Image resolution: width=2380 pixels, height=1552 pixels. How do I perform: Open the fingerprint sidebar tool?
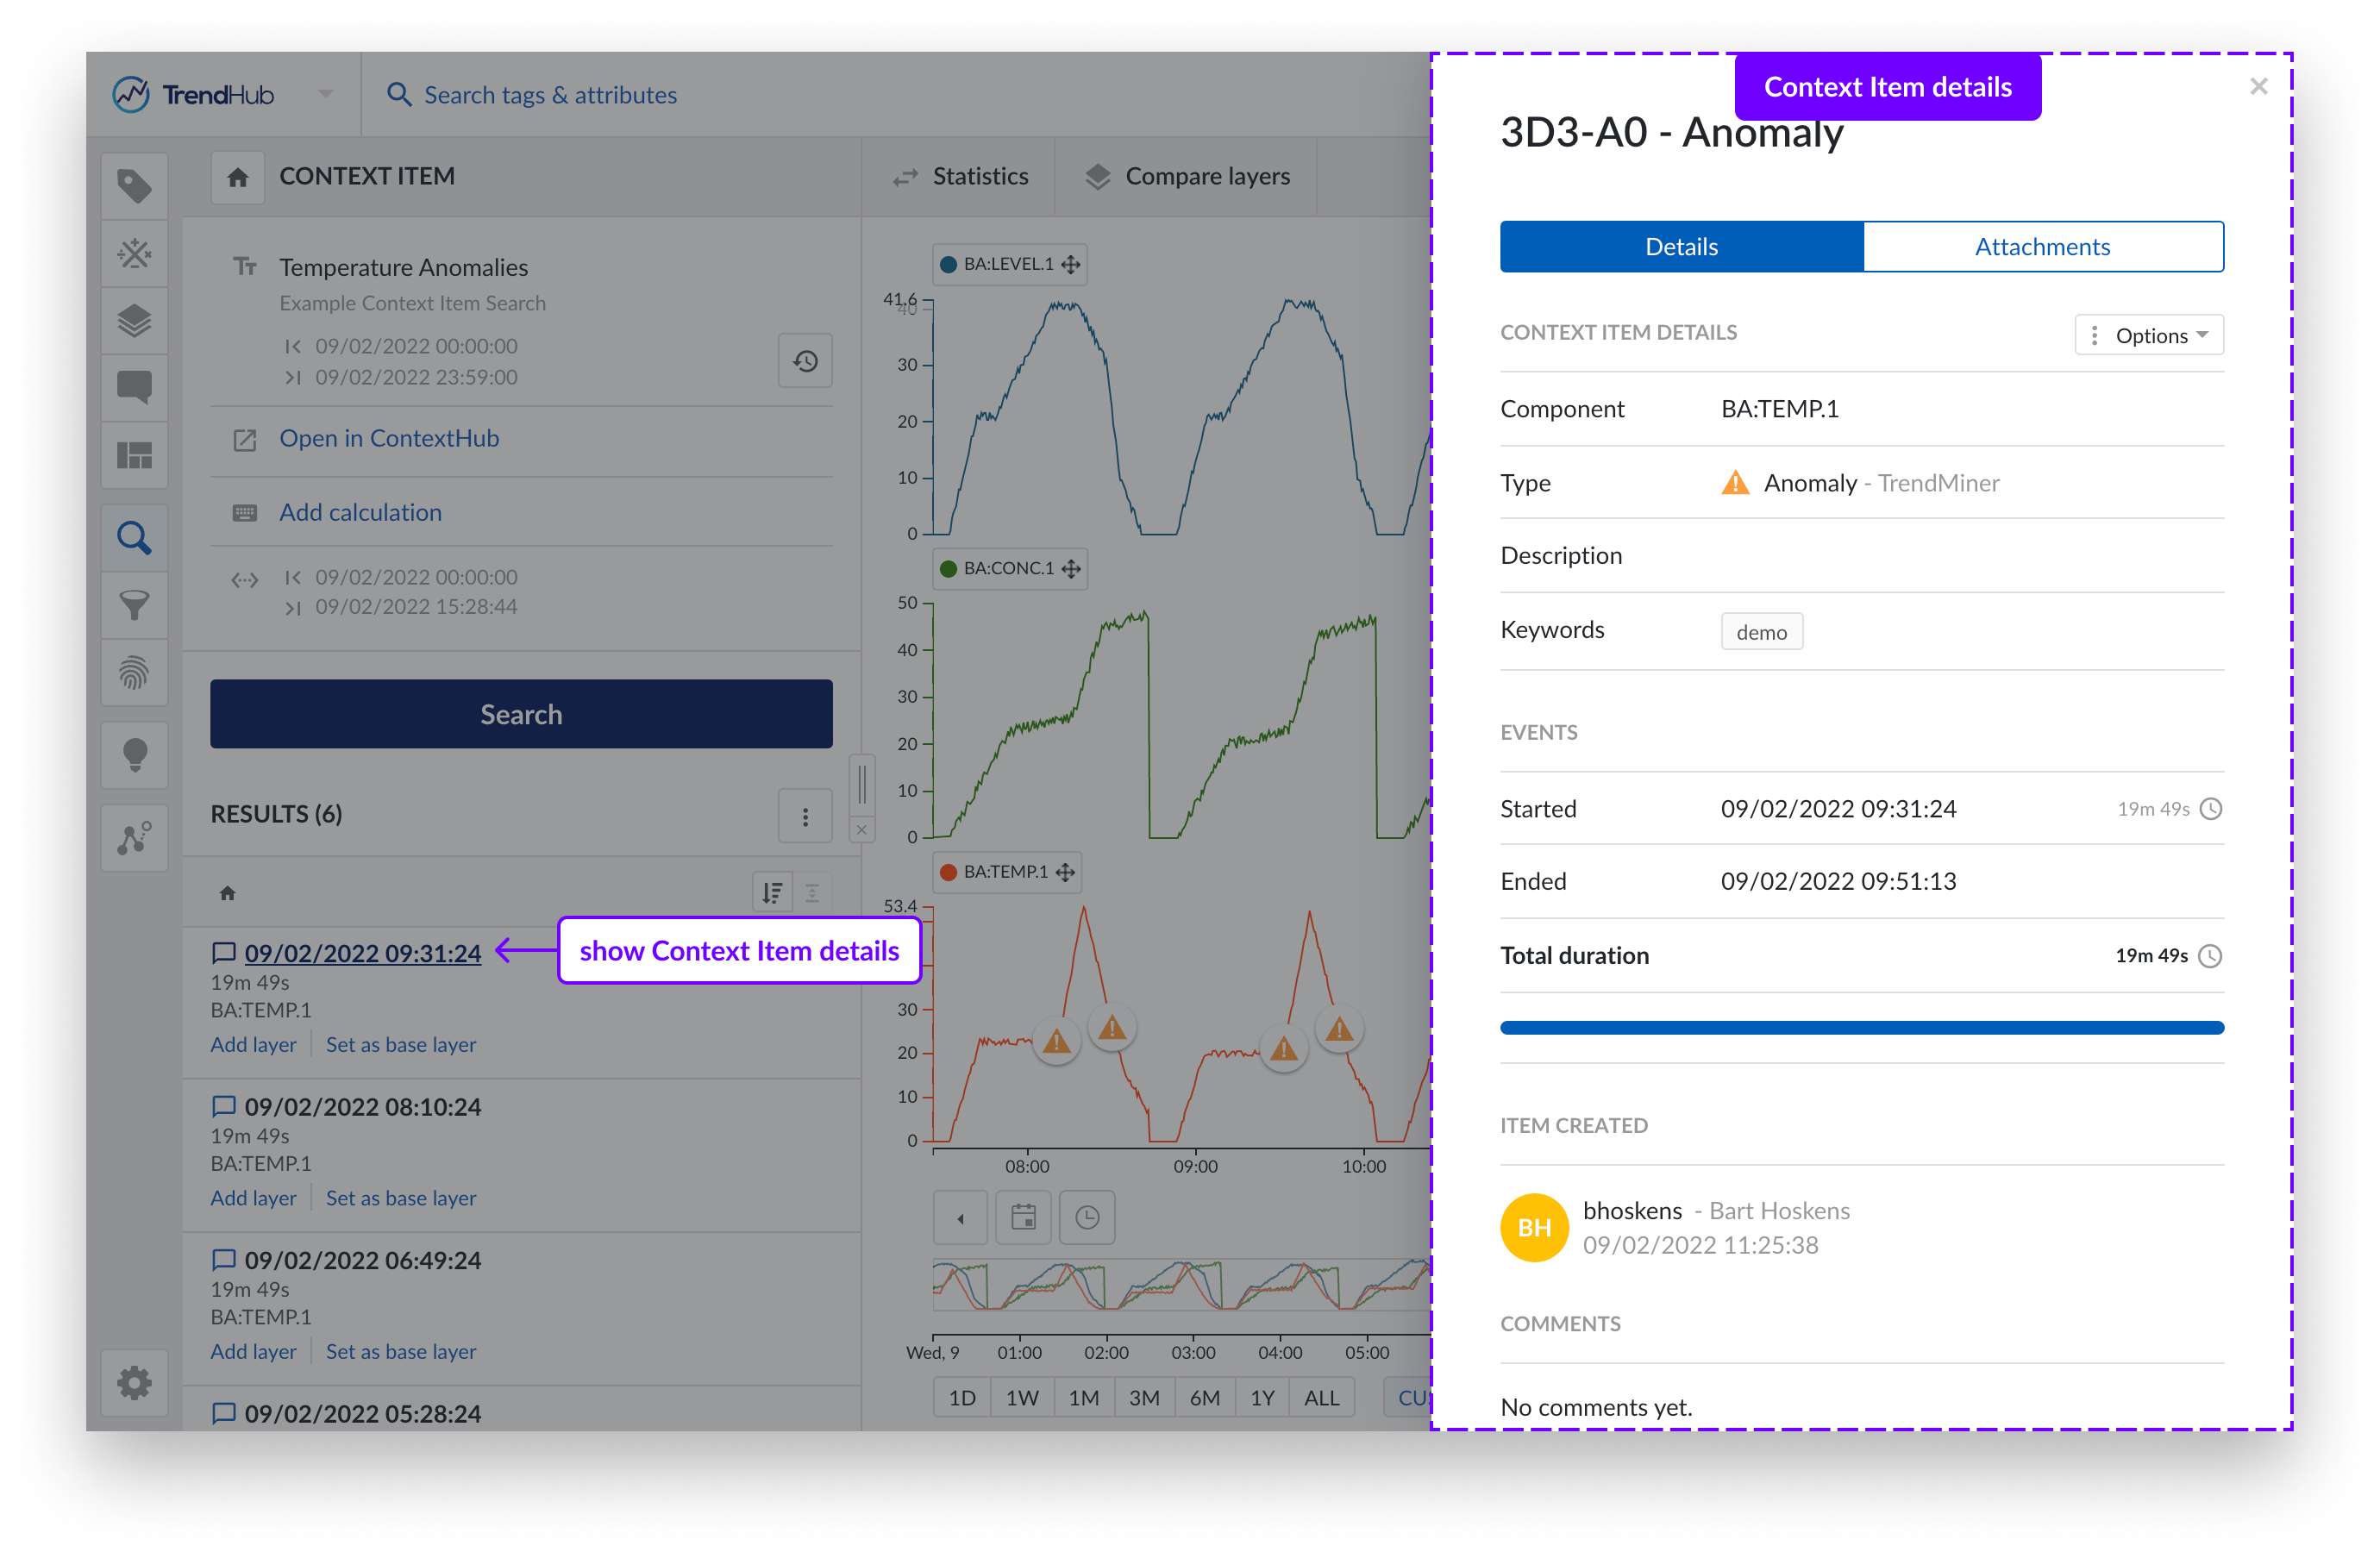(134, 673)
